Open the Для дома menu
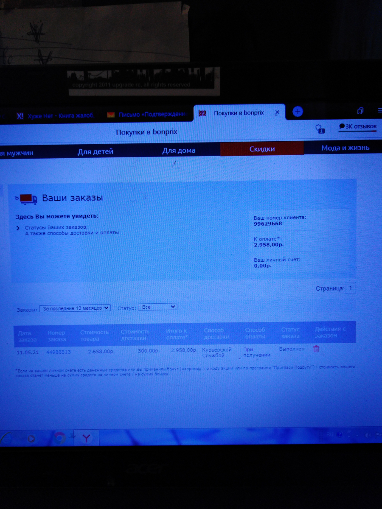Viewport: 382px width, 509px height. point(179,151)
